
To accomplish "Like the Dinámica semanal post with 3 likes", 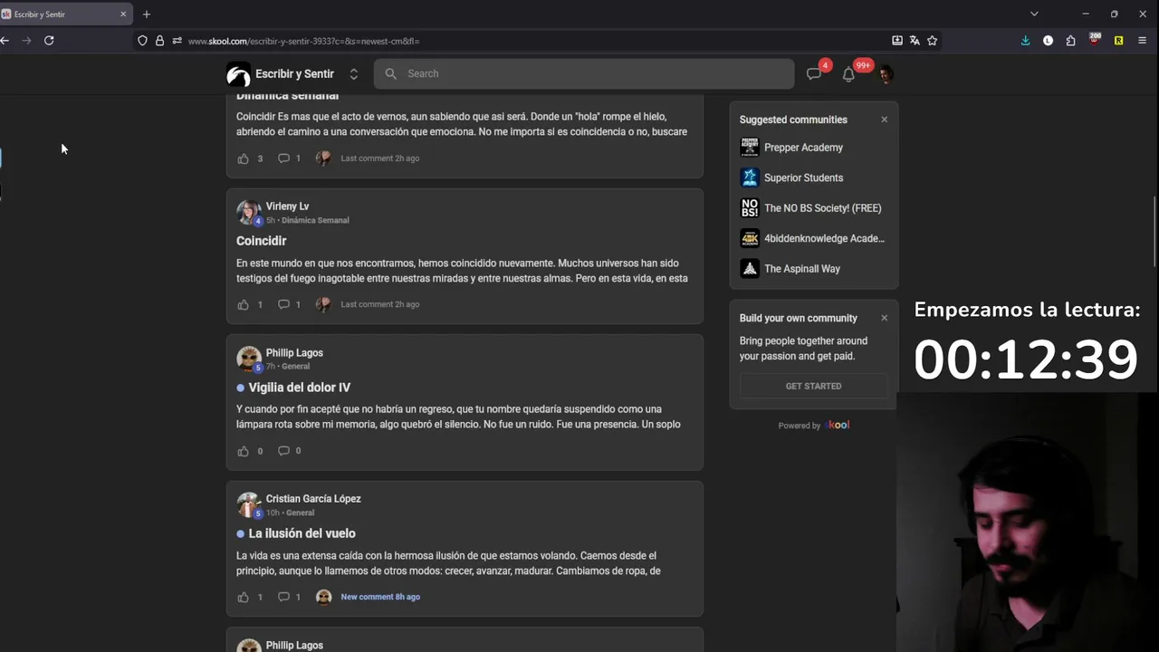I will coord(243,158).
